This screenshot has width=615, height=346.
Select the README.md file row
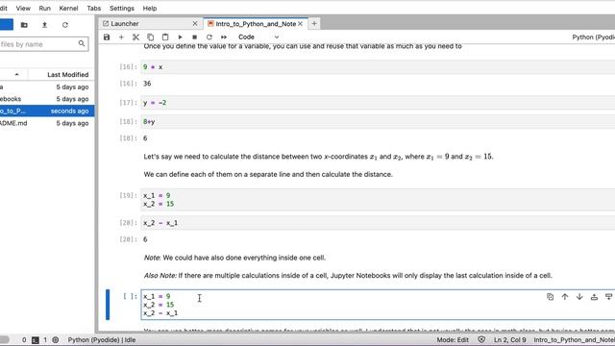[47, 123]
